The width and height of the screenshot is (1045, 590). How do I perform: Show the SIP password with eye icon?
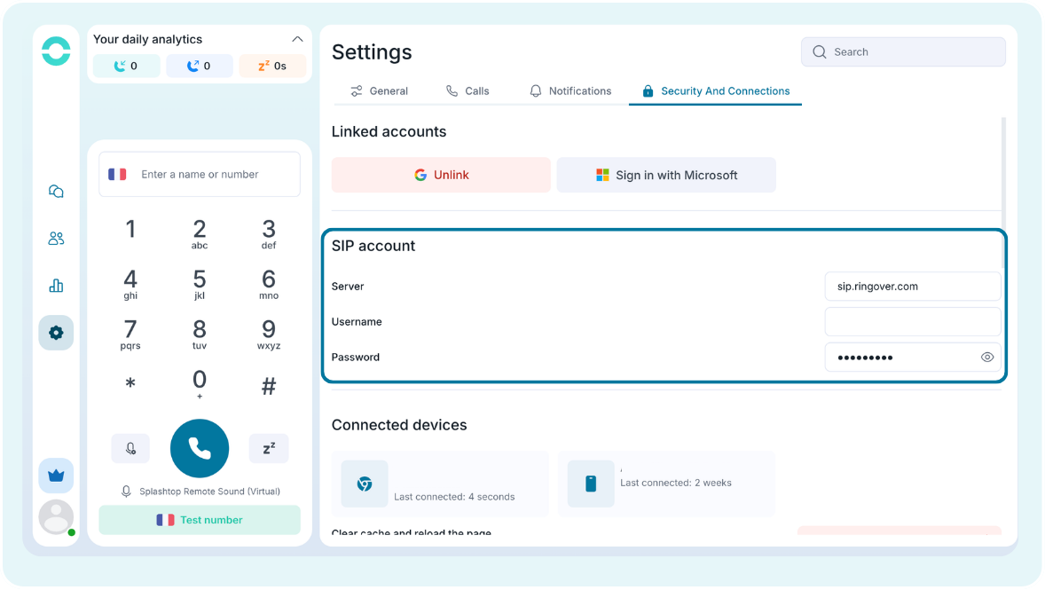click(987, 358)
